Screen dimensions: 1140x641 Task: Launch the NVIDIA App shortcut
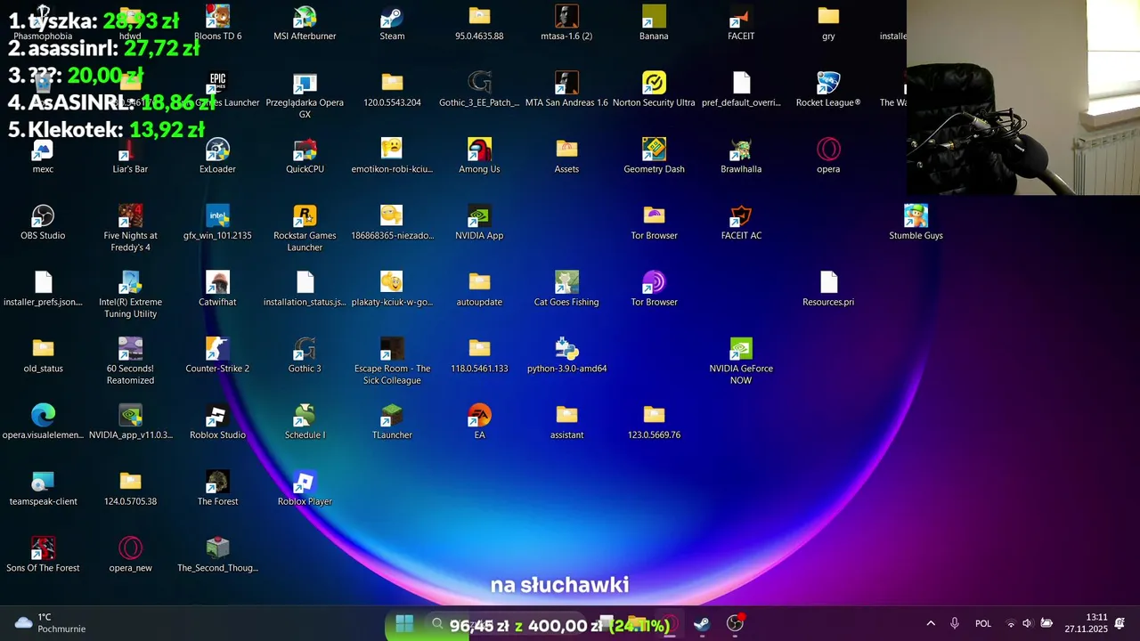click(x=479, y=223)
